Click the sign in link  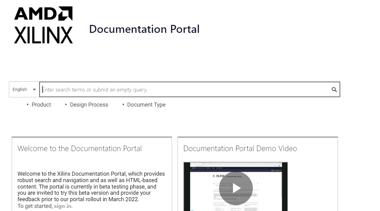pos(63,206)
